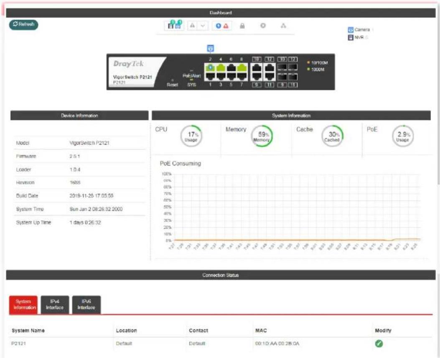This screenshot has height=358, width=440.
Task: Click the grey warning triangle toolbar icon
Action: [192, 26]
